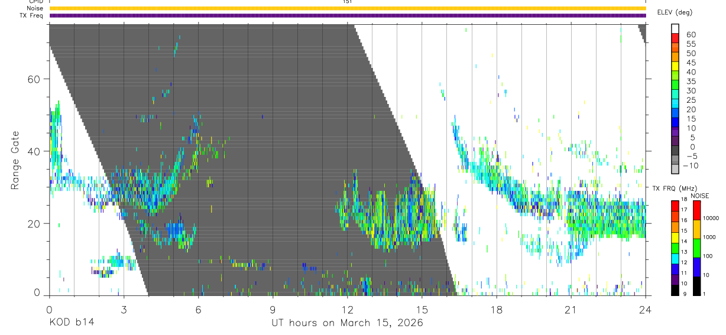Pick the cyan 12 MHz swatch in the TX FRQ colorbar
The width and height of the screenshot is (726, 335).
click(675, 259)
